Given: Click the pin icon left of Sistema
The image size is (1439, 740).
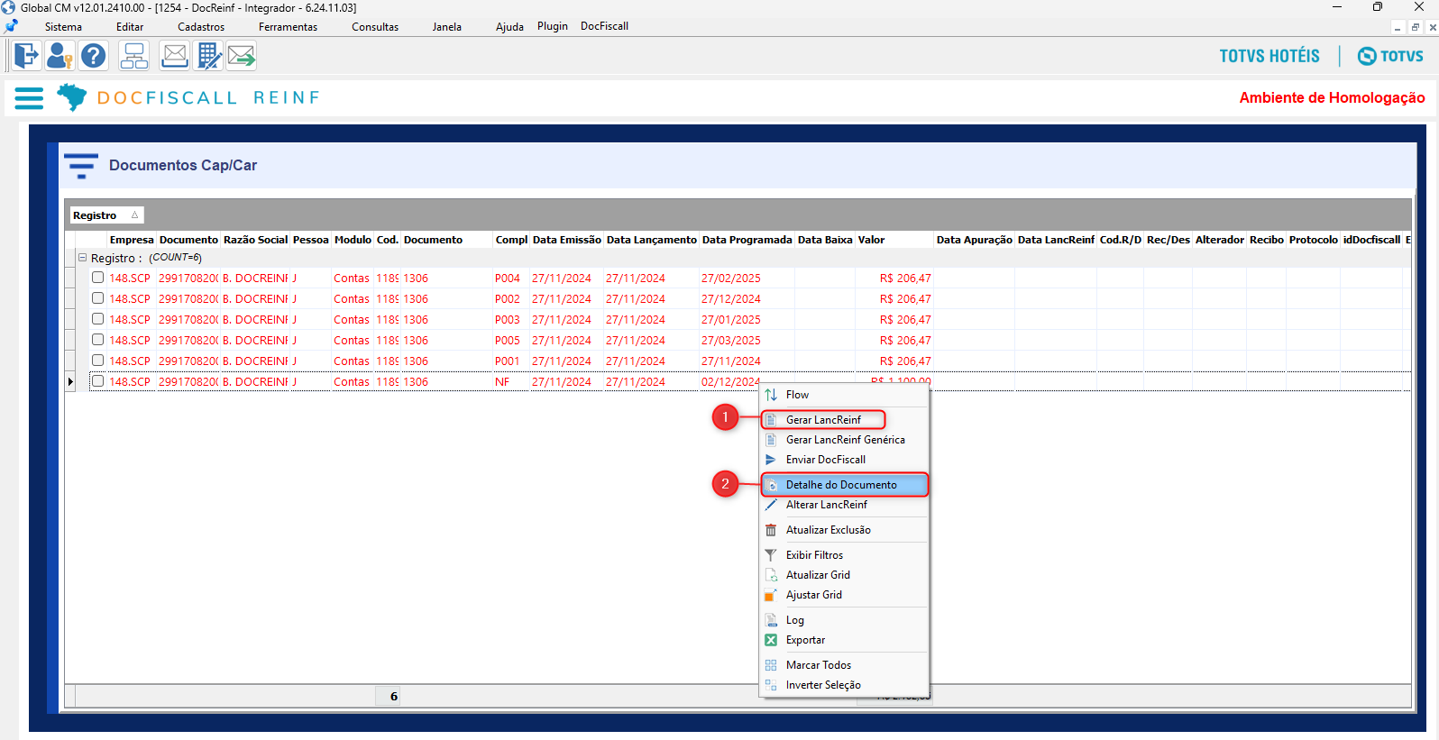Looking at the screenshot, I should 12,26.
